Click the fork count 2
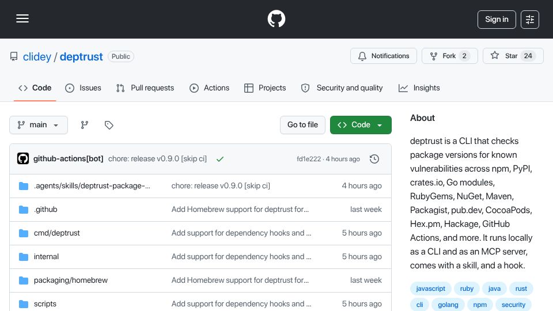553x311 pixels. coord(464,56)
